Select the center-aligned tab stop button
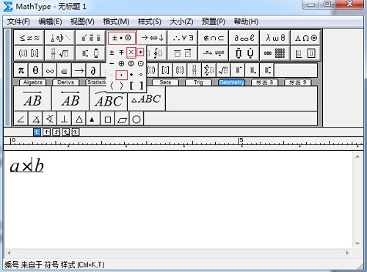The height and width of the screenshot is (272, 367). (46, 132)
